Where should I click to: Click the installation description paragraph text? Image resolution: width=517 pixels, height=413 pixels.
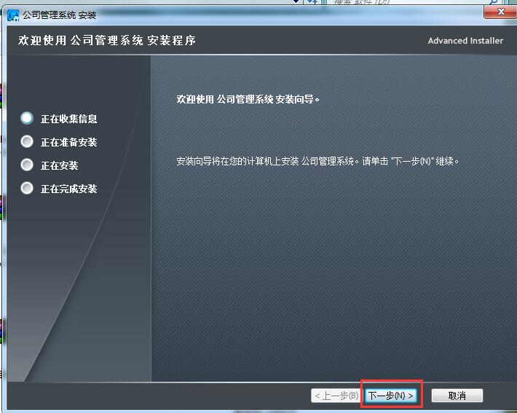point(318,160)
